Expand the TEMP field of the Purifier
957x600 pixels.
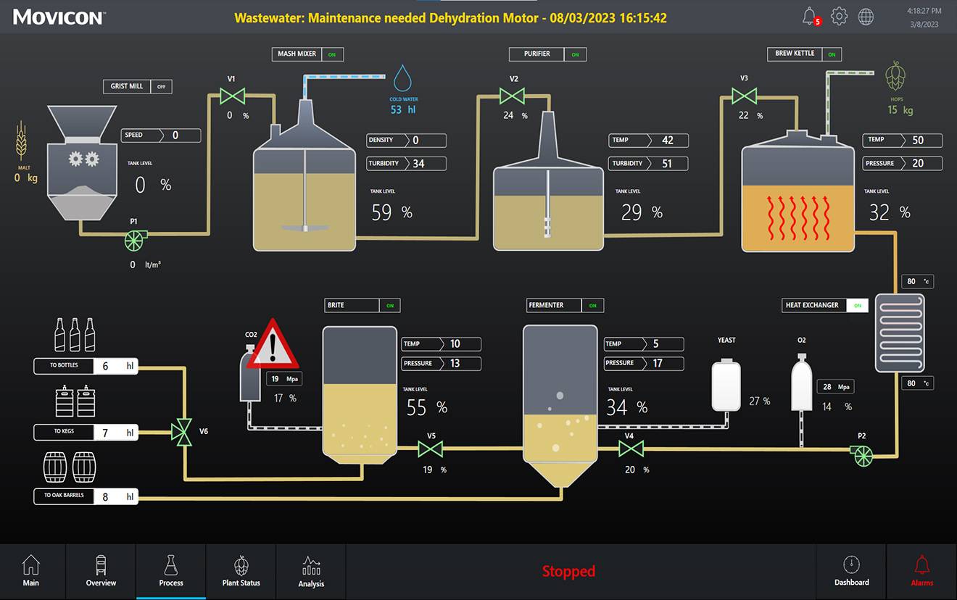pyautogui.click(x=647, y=140)
